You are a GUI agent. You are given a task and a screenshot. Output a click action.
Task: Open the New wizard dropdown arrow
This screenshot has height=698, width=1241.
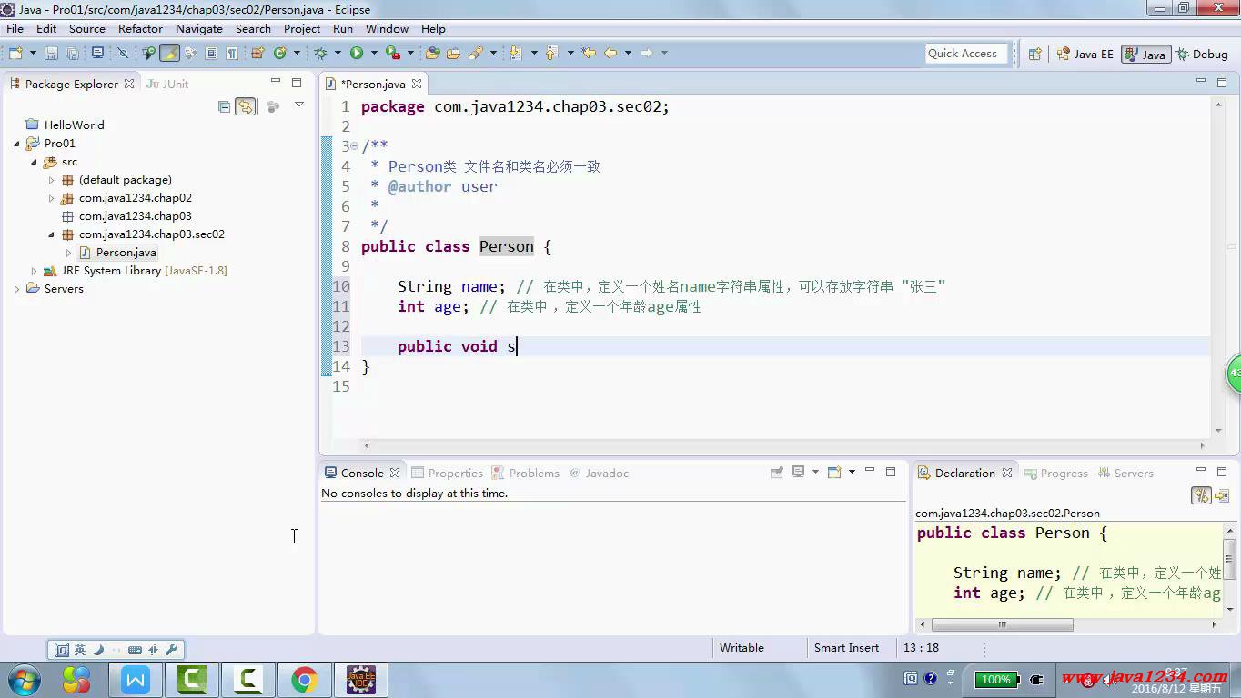pos(32,54)
